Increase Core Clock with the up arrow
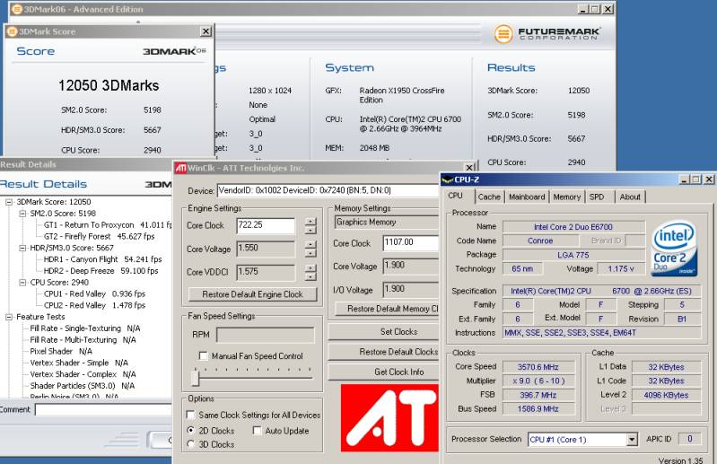Image resolution: width=717 pixels, height=464 pixels. 310,222
